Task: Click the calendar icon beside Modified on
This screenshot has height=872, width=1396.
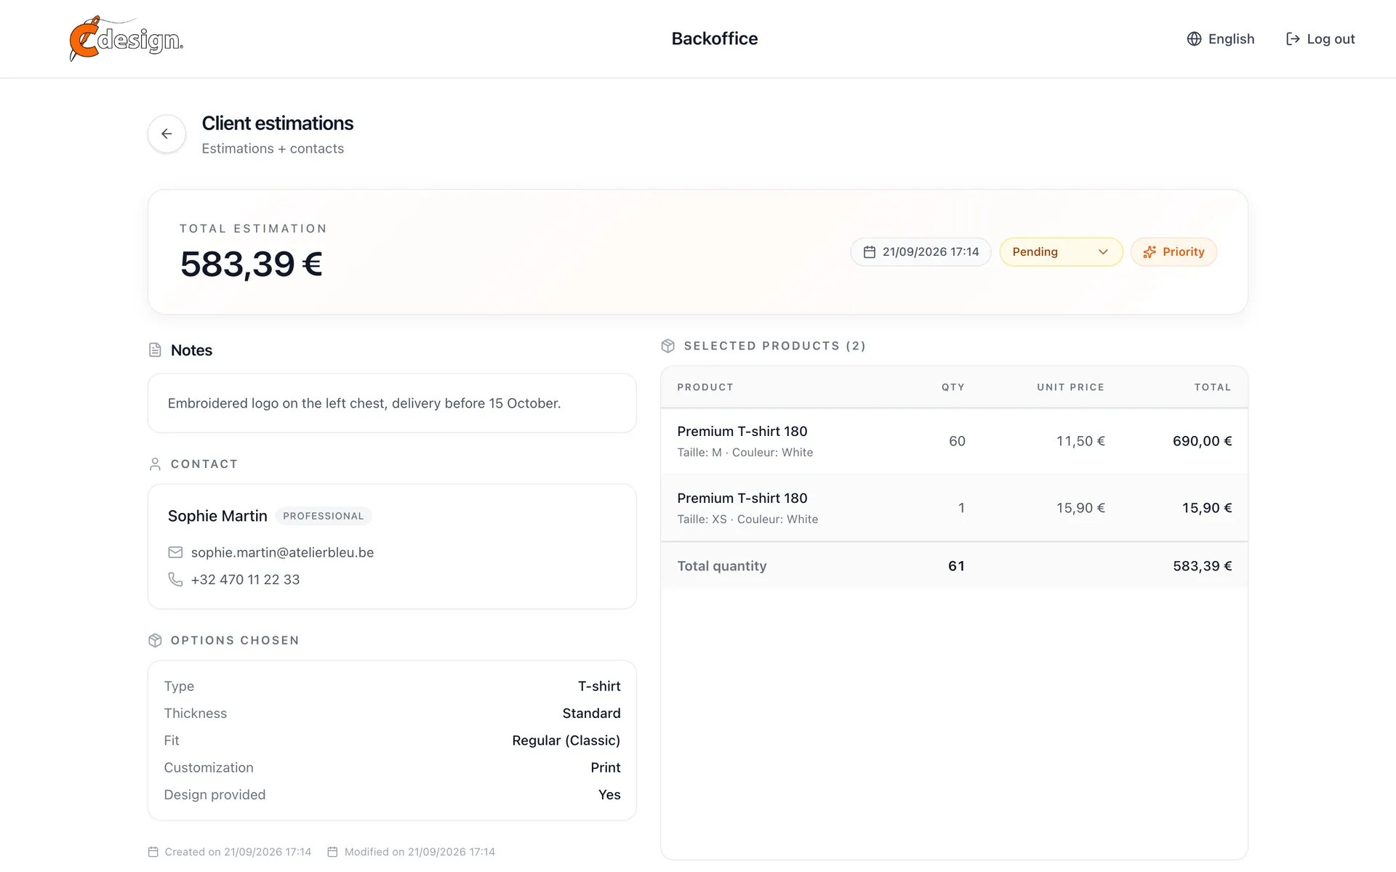Action: pyautogui.click(x=332, y=852)
